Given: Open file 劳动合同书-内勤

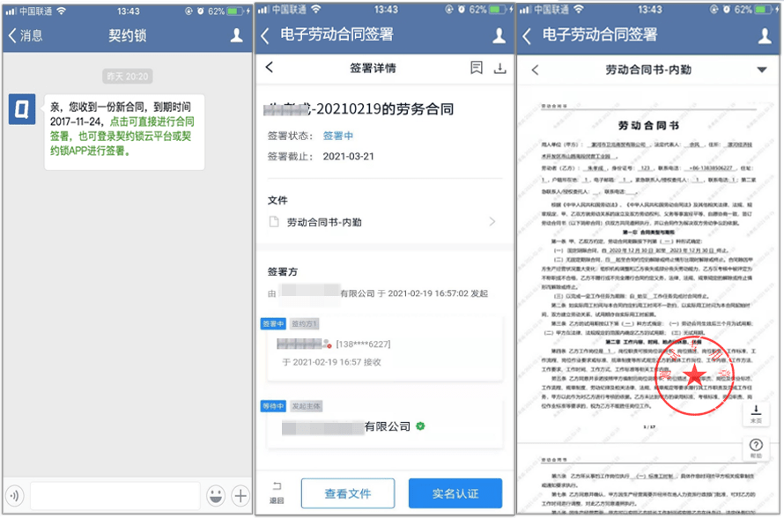Looking at the screenshot, I should click(x=383, y=221).
